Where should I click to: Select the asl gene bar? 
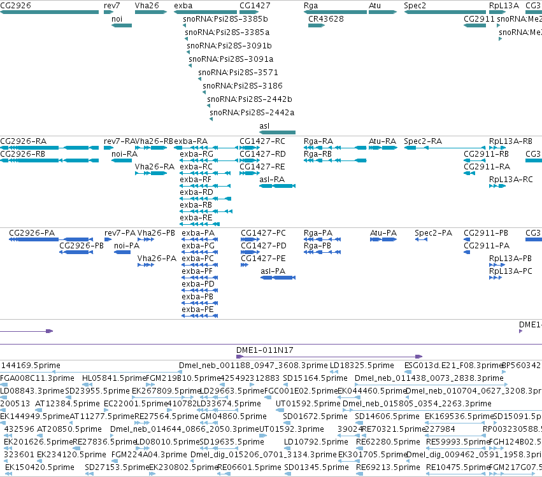277,132
